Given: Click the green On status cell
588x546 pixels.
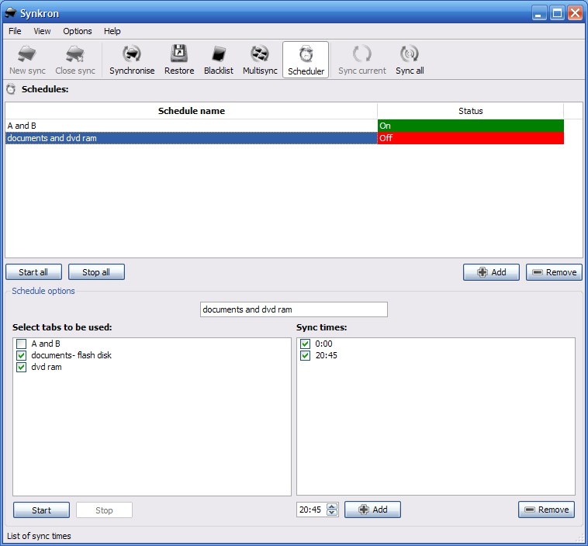Looking at the screenshot, I should click(x=471, y=126).
